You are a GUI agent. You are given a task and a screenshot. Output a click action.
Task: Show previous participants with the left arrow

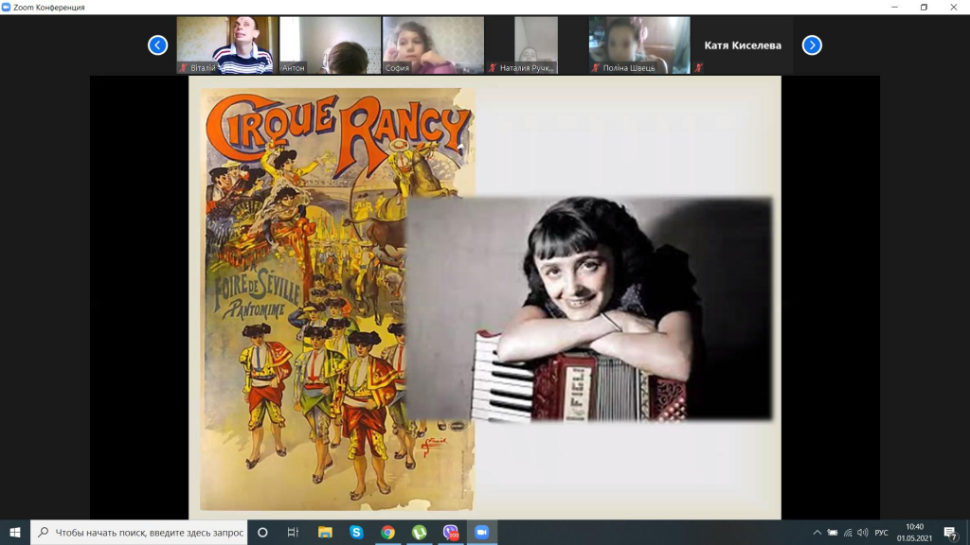(x=158, y=45)
